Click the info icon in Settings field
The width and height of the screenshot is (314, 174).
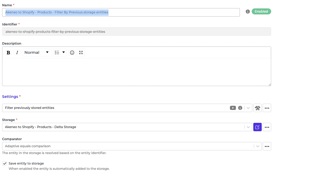point(240,108)
